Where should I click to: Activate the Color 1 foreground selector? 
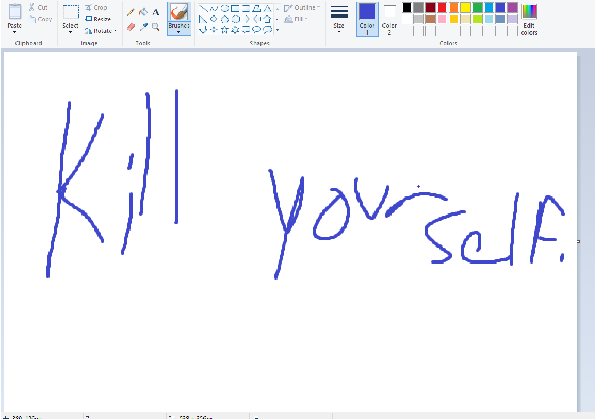point(367,19)
